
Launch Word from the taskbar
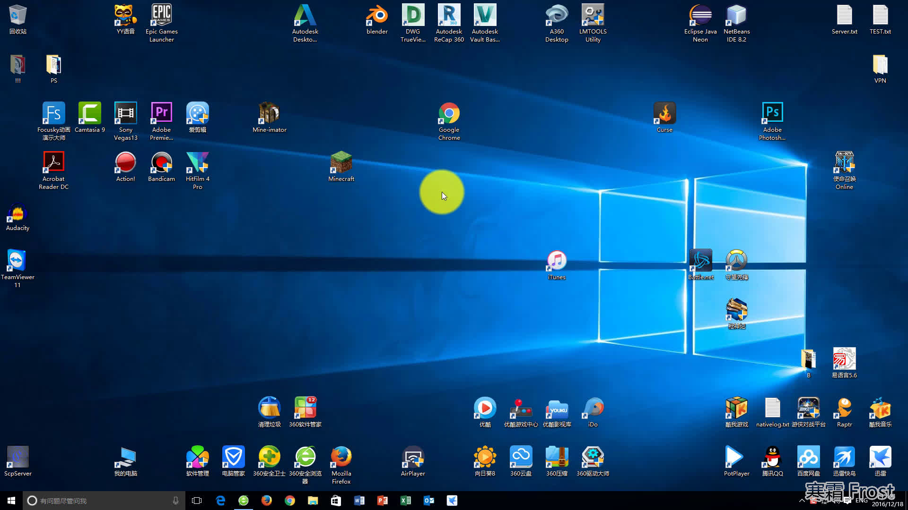pos(359,501)
